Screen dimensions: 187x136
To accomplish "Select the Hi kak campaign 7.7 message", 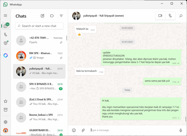I will pos(141,109).
